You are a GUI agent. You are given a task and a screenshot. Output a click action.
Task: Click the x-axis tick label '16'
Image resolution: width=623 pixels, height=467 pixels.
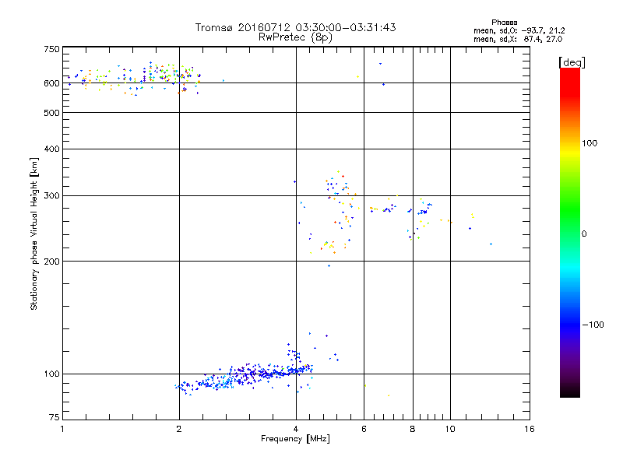tap(530, 429)
